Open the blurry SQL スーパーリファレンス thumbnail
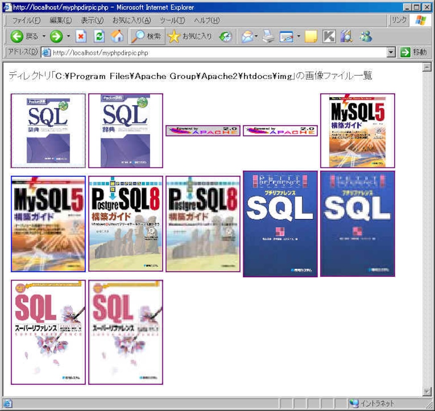Viewport: 435px width, 411px height. 126,332
